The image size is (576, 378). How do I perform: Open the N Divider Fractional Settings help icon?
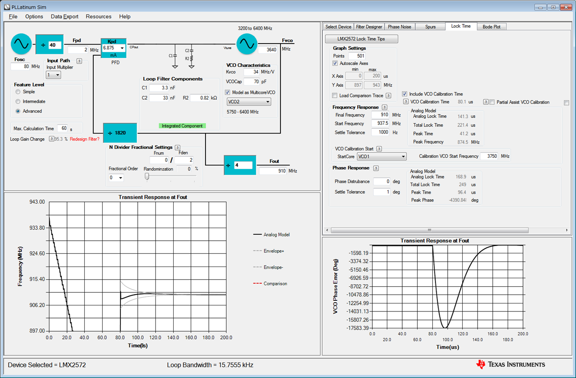[177, 148]
